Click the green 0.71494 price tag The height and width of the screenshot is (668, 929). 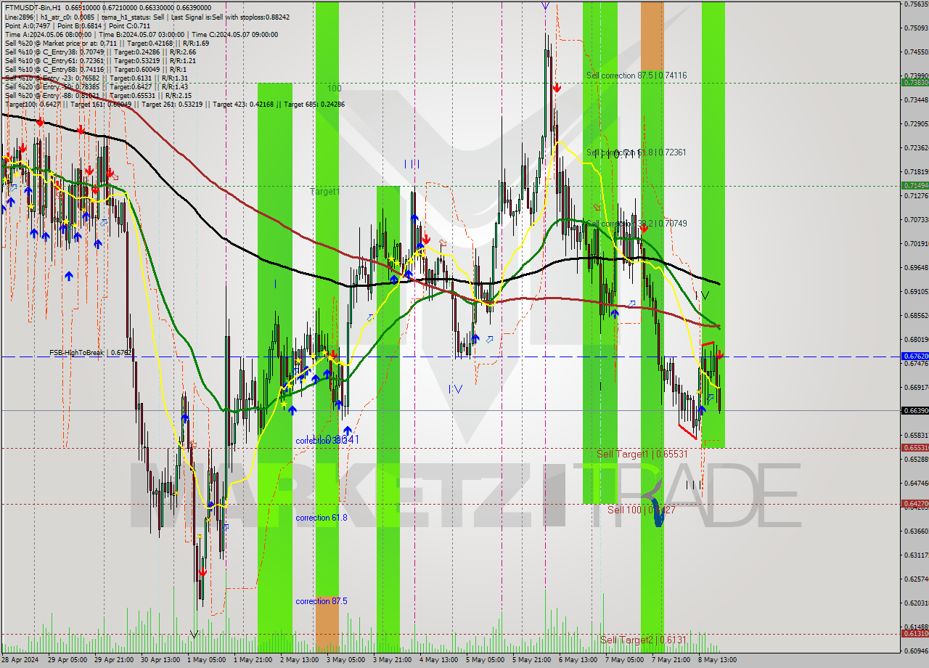(914, 186)
